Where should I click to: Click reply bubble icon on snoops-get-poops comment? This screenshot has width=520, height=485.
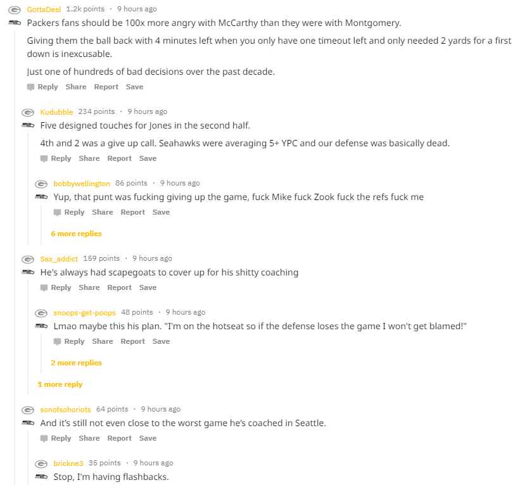(x=57, y=341)
